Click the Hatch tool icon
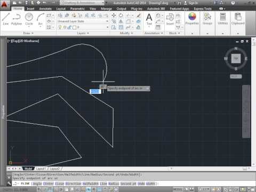Viewport: 256px width, 192px height. 49,27
